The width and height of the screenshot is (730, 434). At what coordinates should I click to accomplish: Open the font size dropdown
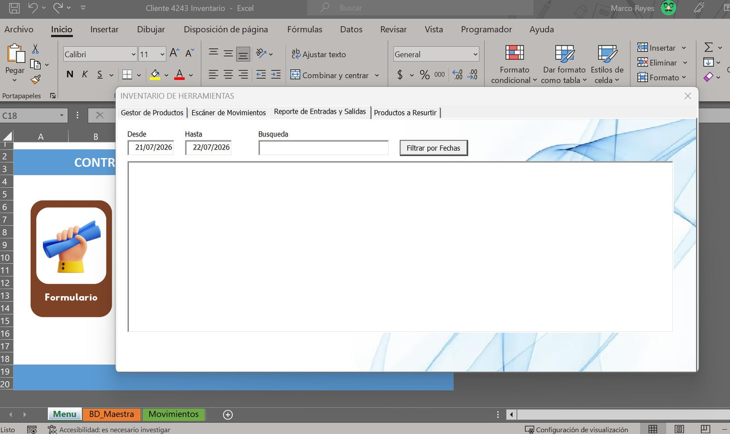[x=162, y=55]
